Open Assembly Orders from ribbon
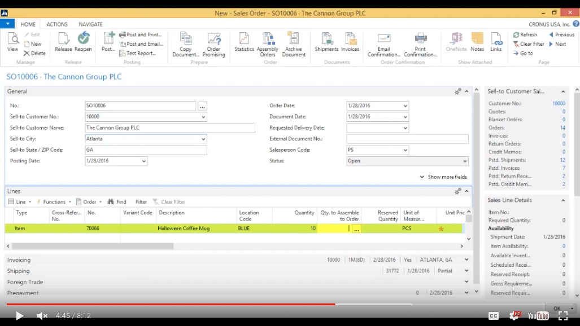Viewport: 580px width, 326px height. click(268, 43)
